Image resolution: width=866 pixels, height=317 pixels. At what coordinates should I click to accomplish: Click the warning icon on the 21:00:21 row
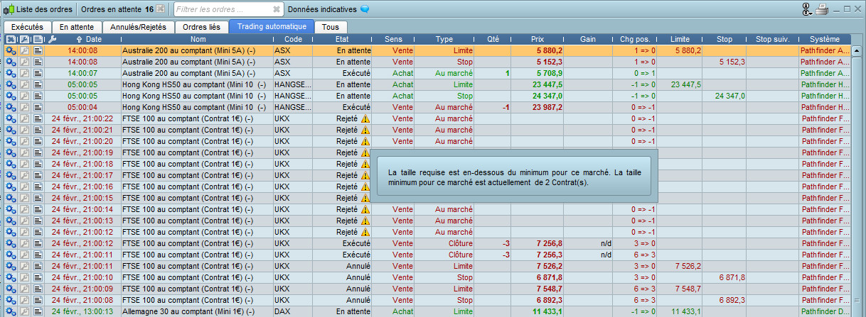coord(365,130)
